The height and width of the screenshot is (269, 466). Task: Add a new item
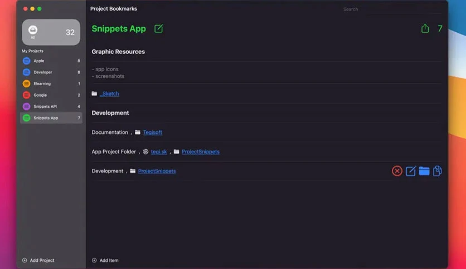tap(105, 260)
